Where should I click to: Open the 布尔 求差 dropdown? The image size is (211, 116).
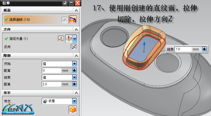(x=74, y=101)
